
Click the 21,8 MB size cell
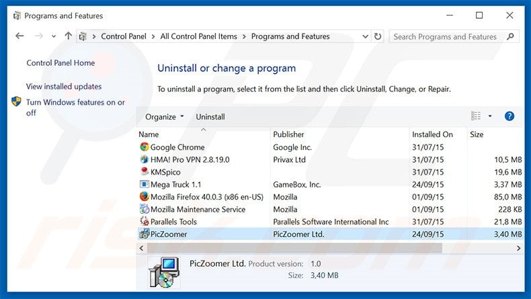point(507,222)
